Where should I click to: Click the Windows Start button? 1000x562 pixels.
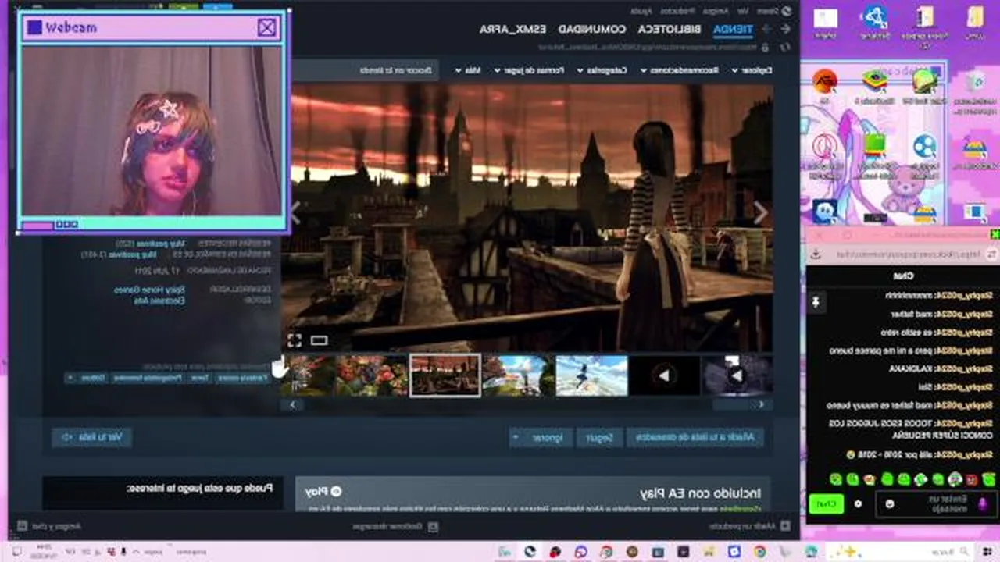[x=986, y=552]
